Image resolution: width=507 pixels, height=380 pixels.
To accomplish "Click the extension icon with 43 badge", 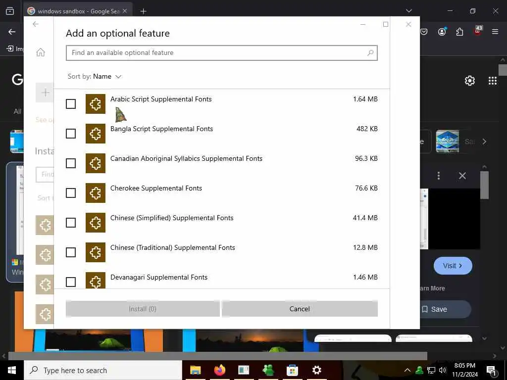I will [x=478, y=30].
